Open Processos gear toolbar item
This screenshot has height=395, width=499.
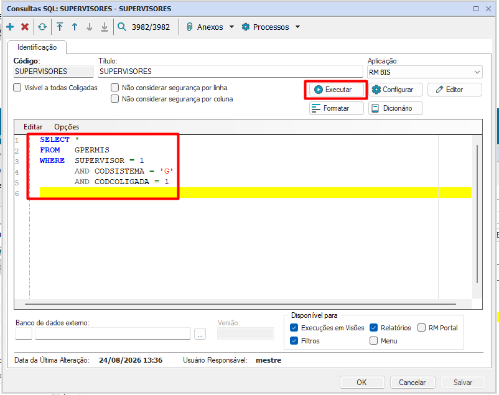pyautogui.click(x=266, y=27)
